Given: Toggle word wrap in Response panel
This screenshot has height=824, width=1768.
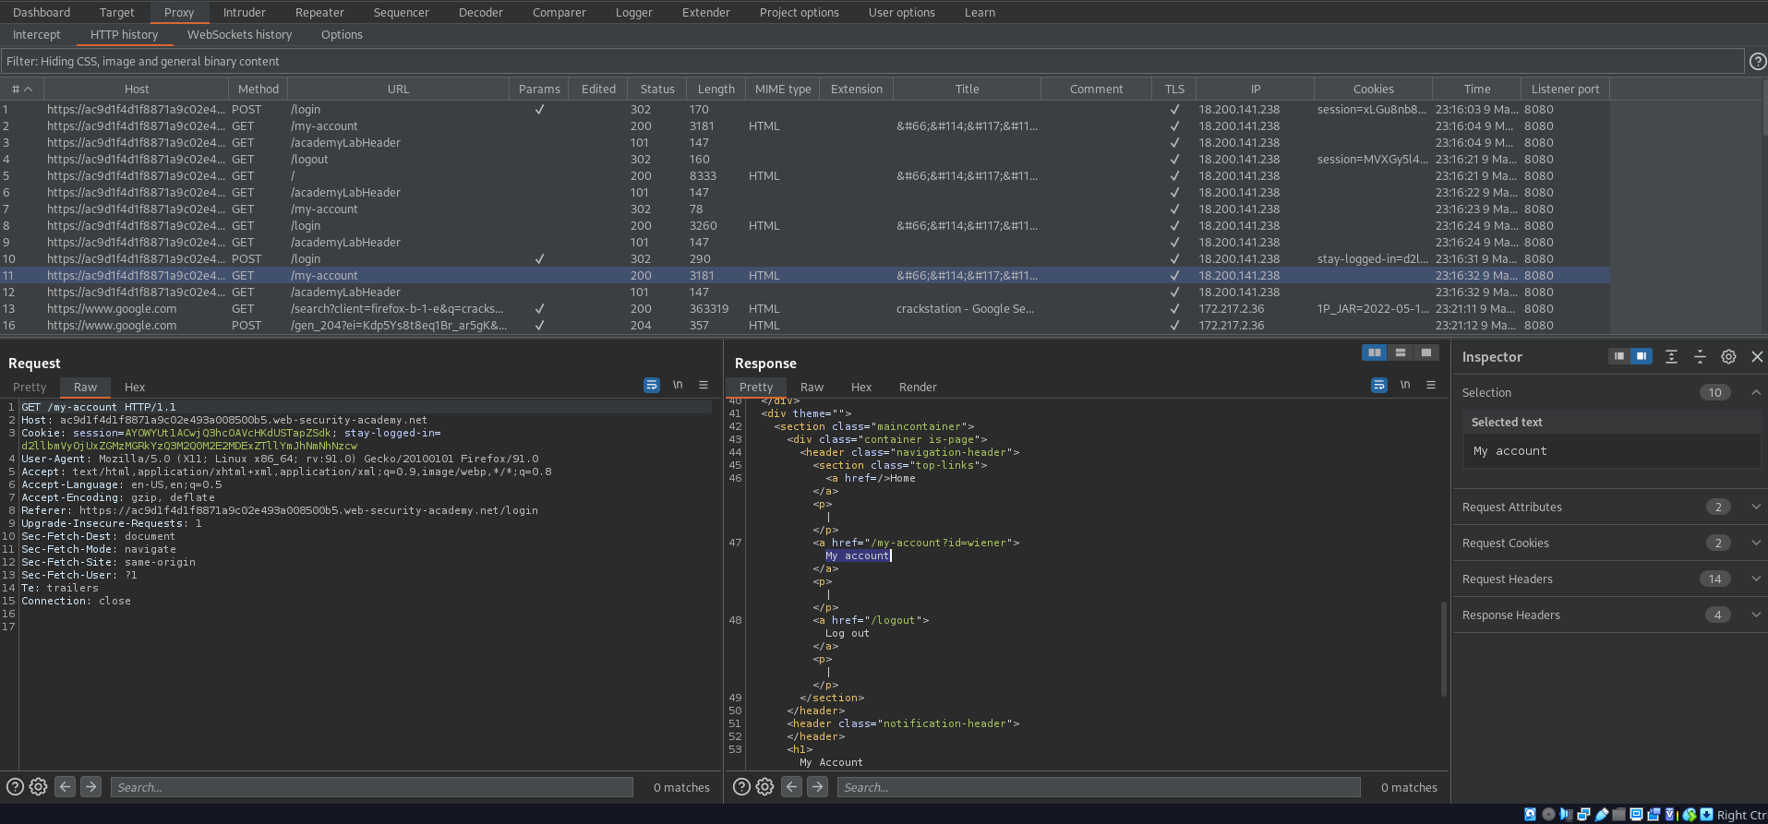Looking at the screenshot, I should [x=1379, y=385].
